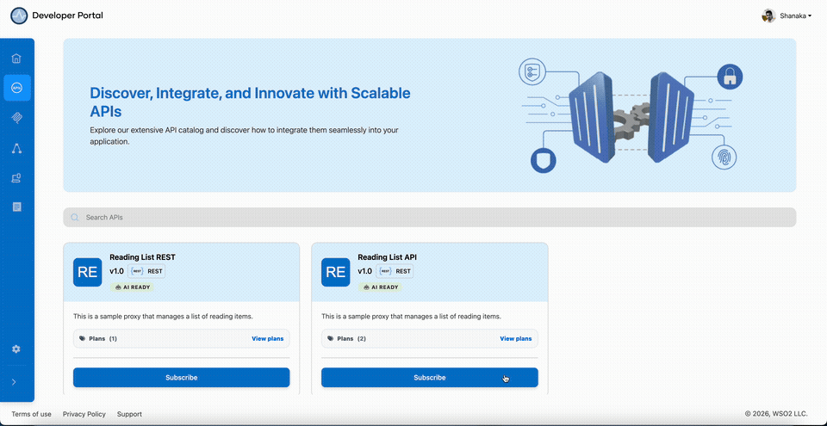The height and width of the screenshot is (426, 827).
Task: View plans for Reading List REST
Action: [267, 338]
